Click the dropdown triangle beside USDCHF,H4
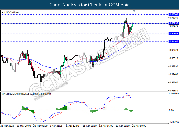 click(2, 12)
